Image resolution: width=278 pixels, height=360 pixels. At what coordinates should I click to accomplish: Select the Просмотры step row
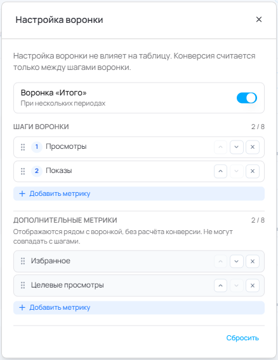pos(139,147)
